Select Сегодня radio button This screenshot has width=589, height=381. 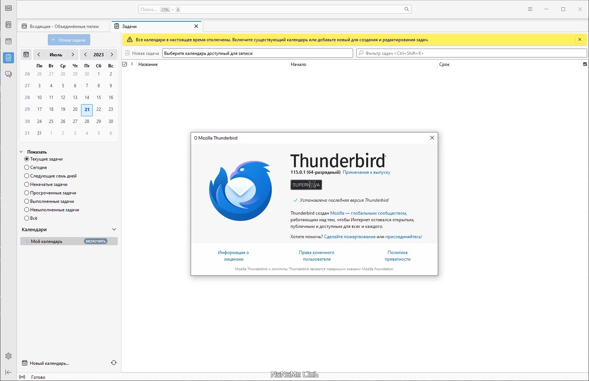pyautogui.click(x=27, y=167)
